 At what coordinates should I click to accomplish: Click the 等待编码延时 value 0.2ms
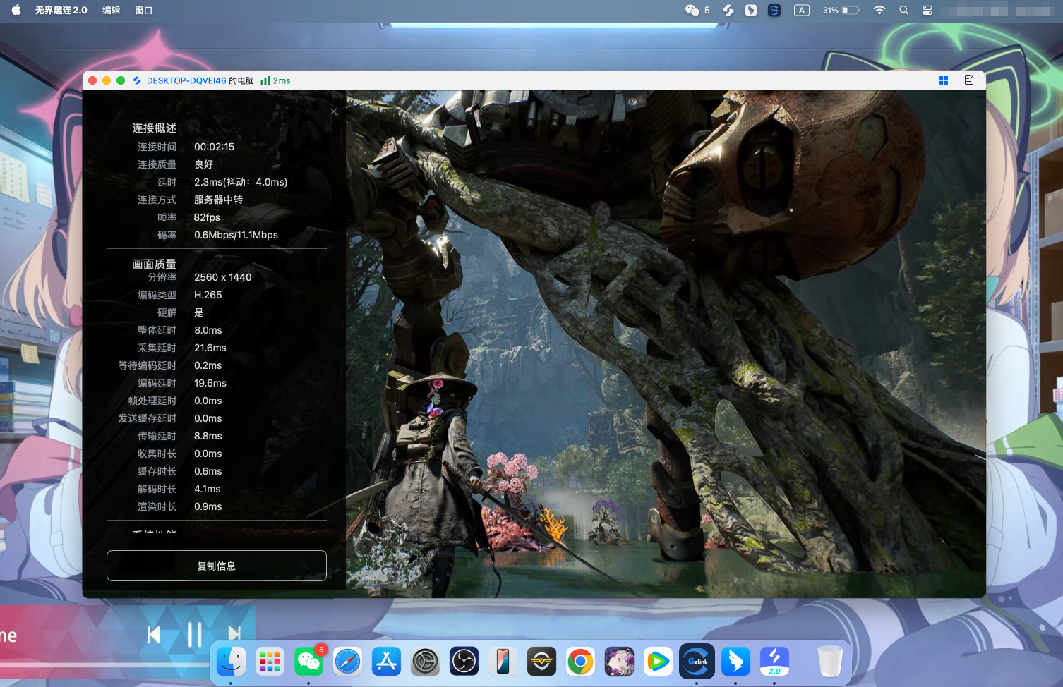[208, 365]
